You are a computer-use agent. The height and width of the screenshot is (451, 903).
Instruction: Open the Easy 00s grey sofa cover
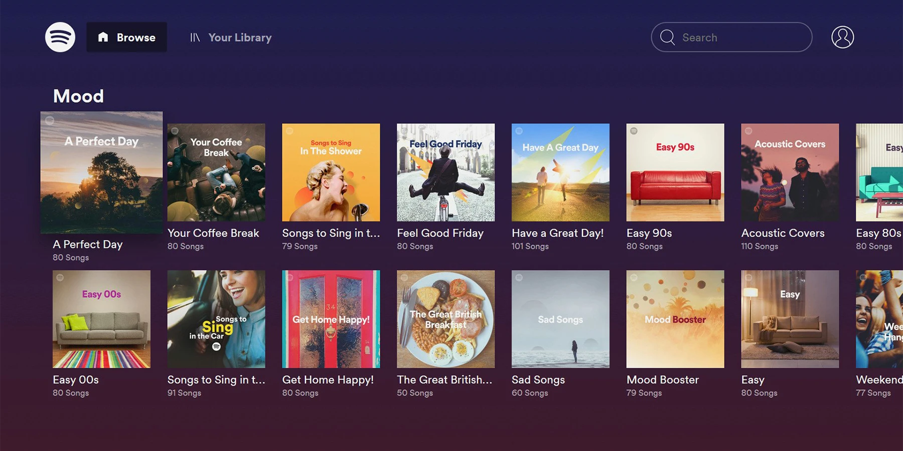pos(101,319)
